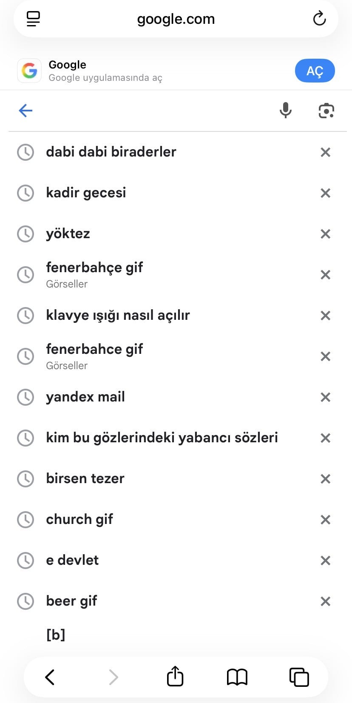Tap the google.com address bar
352x703 pixels.
click(176, 19)
